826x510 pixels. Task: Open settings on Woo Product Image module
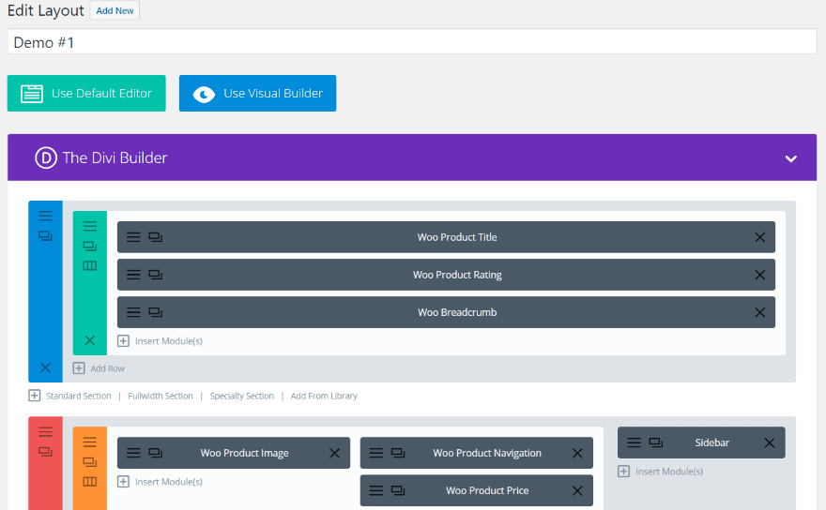tap(133, 453)
